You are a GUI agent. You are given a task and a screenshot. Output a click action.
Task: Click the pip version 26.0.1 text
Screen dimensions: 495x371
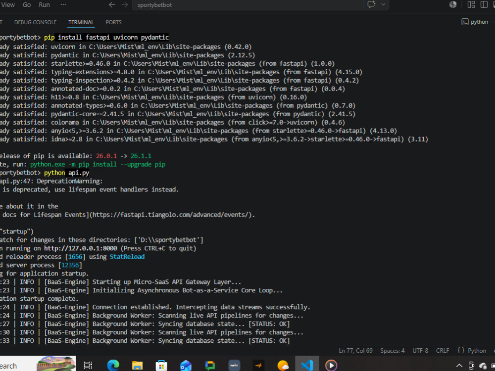106,156
